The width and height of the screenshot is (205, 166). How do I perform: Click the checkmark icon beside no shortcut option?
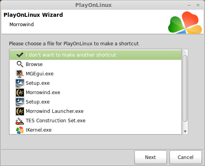[x=20, y=55]
